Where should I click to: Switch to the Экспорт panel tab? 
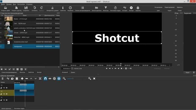39,72
